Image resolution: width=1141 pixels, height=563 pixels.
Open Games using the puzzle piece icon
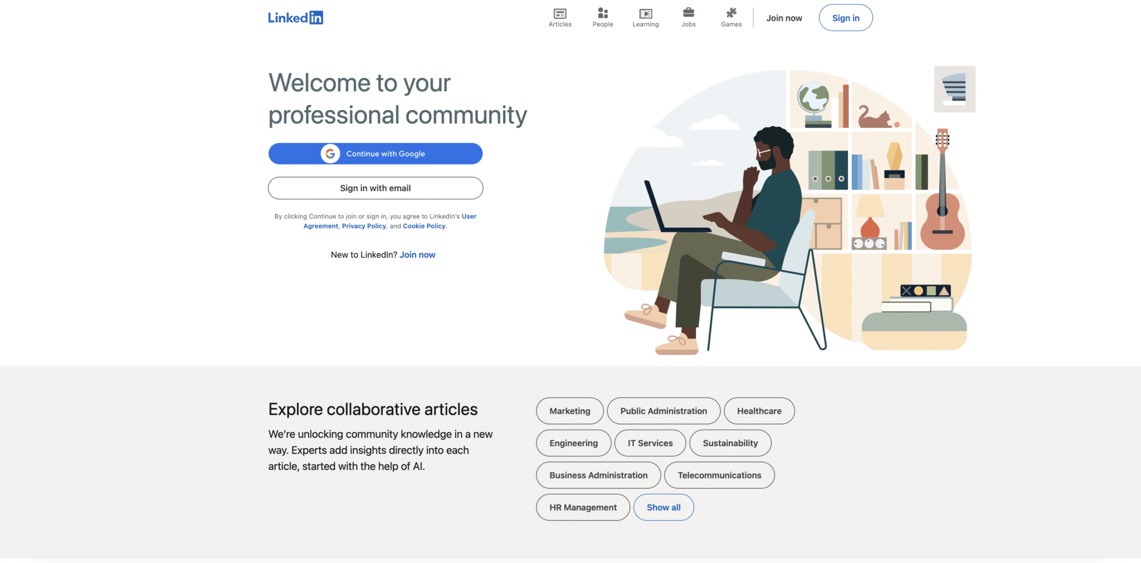tap(731, 12)
